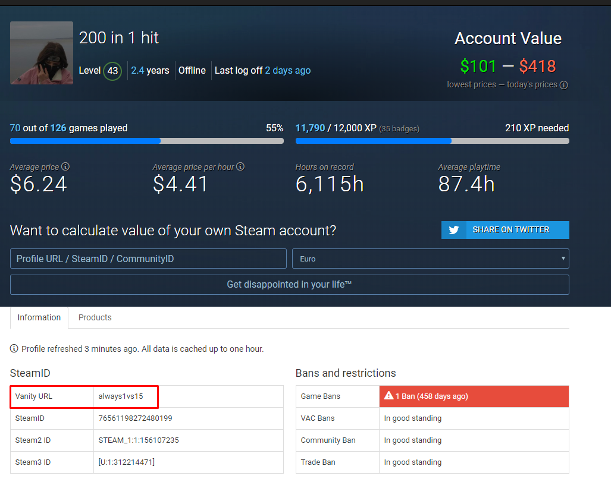The height and width of the screenshot is (482, 611).
Task: Select the Information tab
Action: (x=39, y=317)
